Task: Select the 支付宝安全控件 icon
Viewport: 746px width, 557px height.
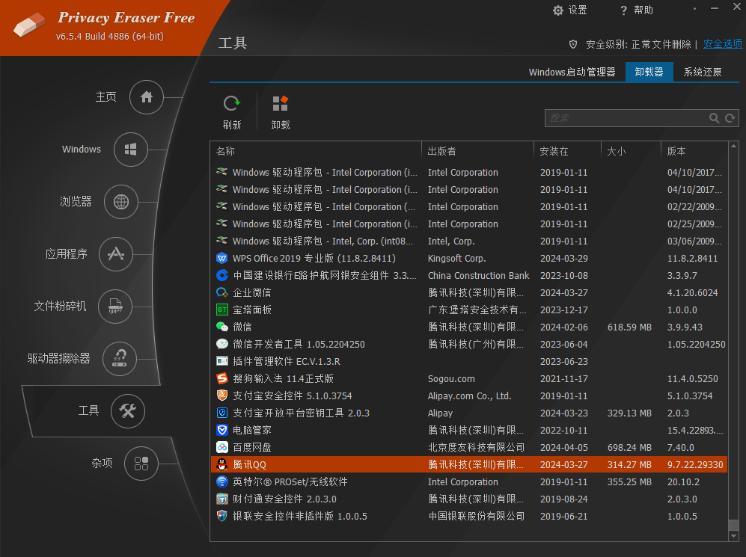Action: tap(221, 396)
